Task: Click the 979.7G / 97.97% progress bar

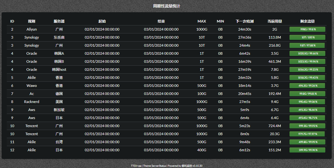Action: [307, 134]
